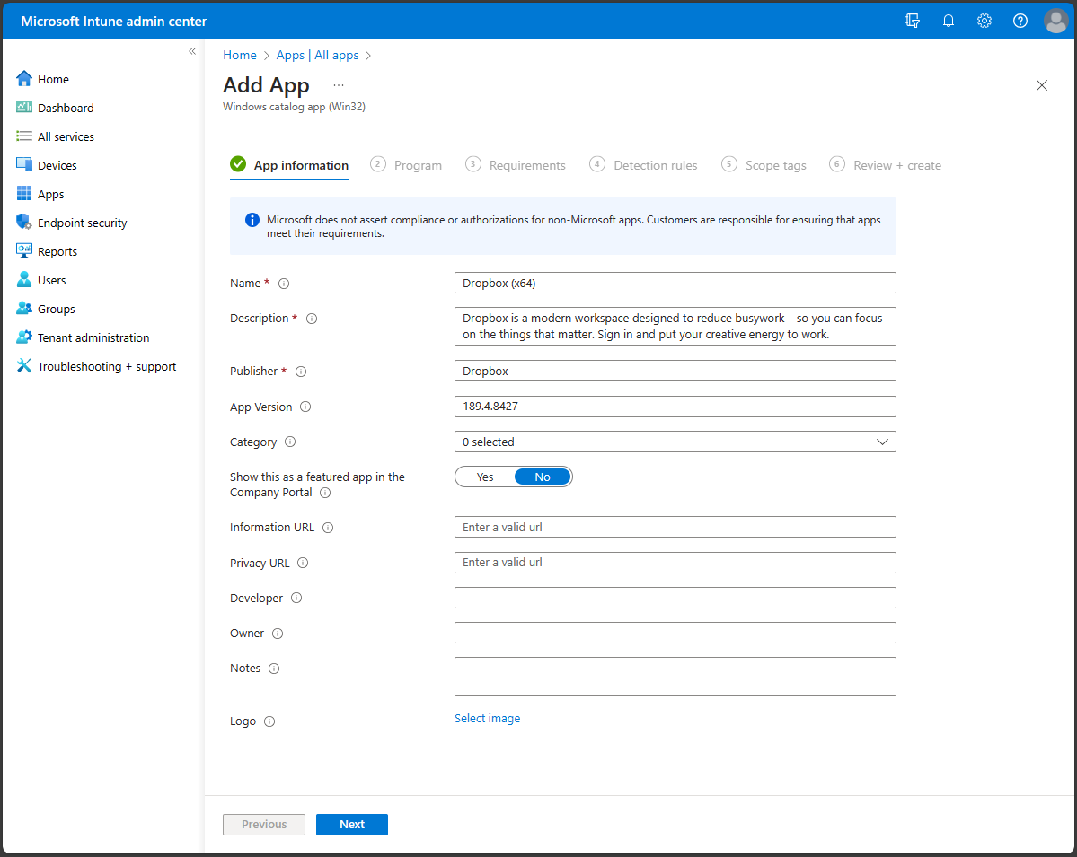Viewport: 1077px width, 857px height.
Task: Click the user account avatar
Action: tap(1056, 21)
